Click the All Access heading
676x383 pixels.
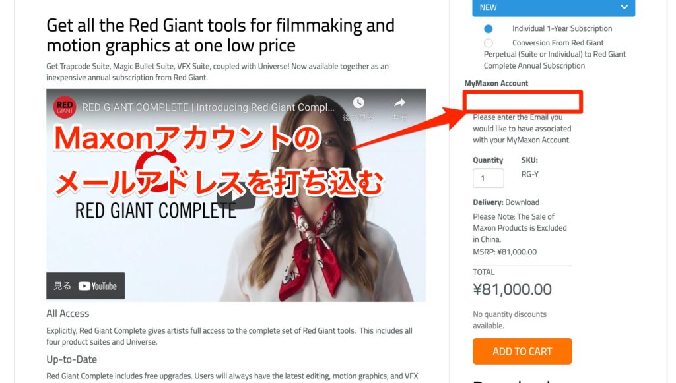pyautogui.click(x=68, y=314)
